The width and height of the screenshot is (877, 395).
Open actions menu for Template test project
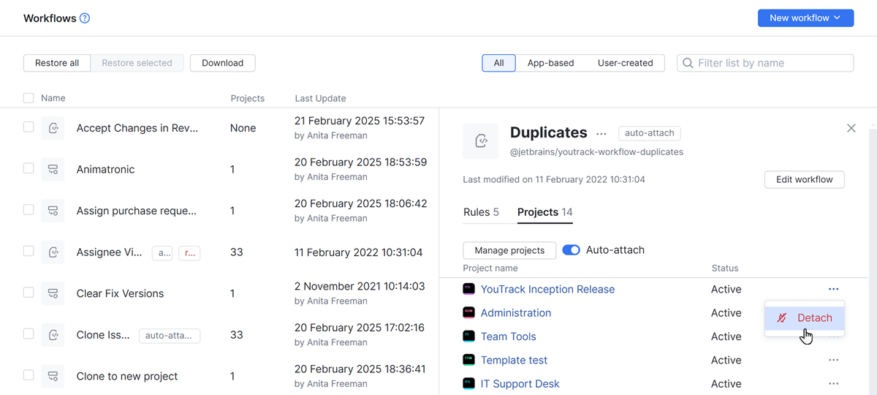tap(833, 360)
